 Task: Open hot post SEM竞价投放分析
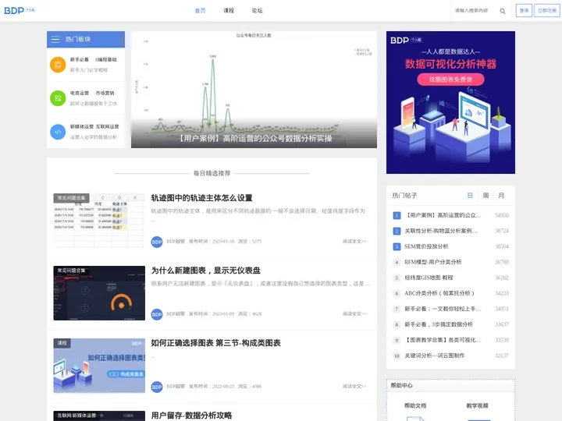(426, 246)
